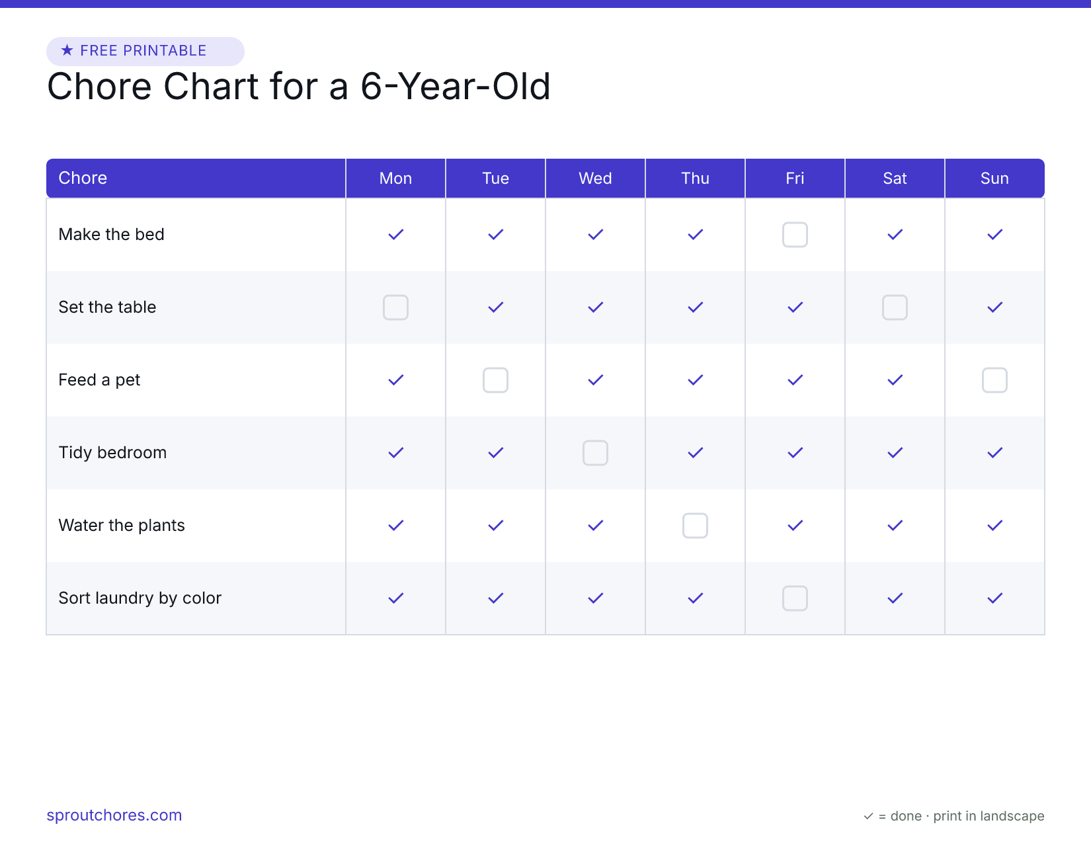Click the 'Make the bed' chore label

point(111,235)
